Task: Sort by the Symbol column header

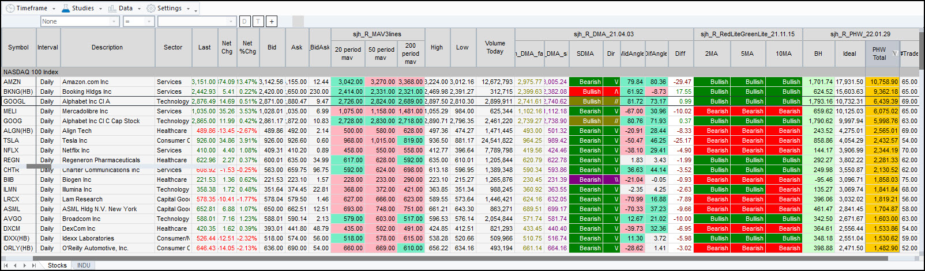Action: click(18, 47)
